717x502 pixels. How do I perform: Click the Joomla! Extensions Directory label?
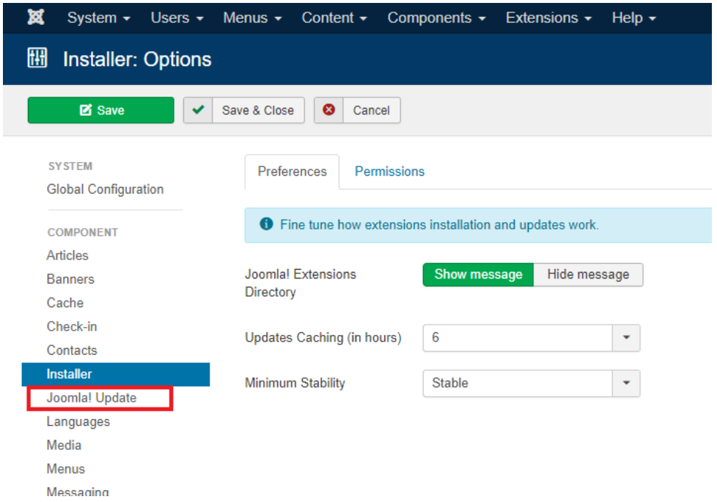point(301,283)
